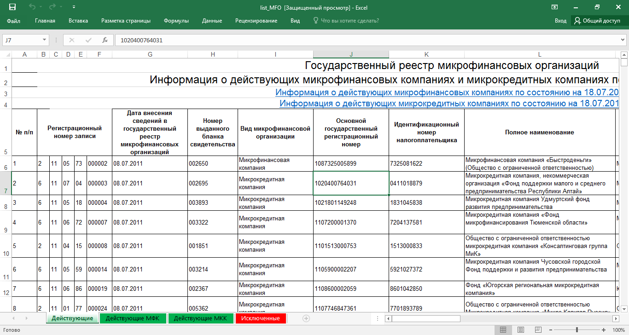Screen dimensions: 629x335
Task: Expand the Name Box dropdown
Action: (x=44, y=40)
